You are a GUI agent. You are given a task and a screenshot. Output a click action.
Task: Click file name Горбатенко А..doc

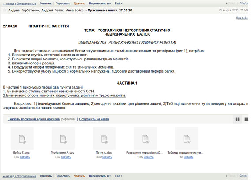(62, 153)
